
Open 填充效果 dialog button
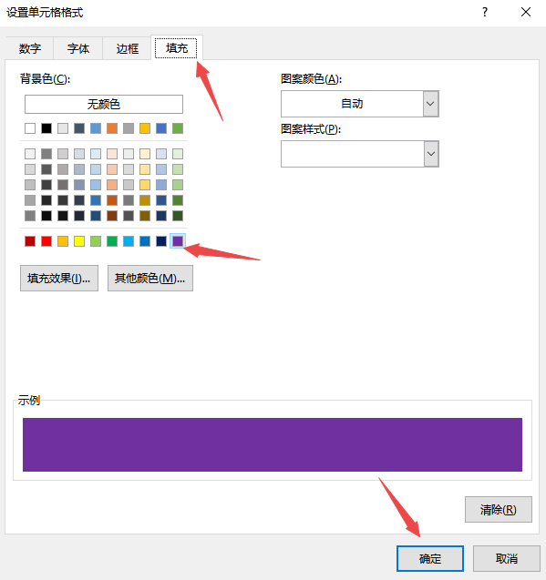(x=59, y=279)
